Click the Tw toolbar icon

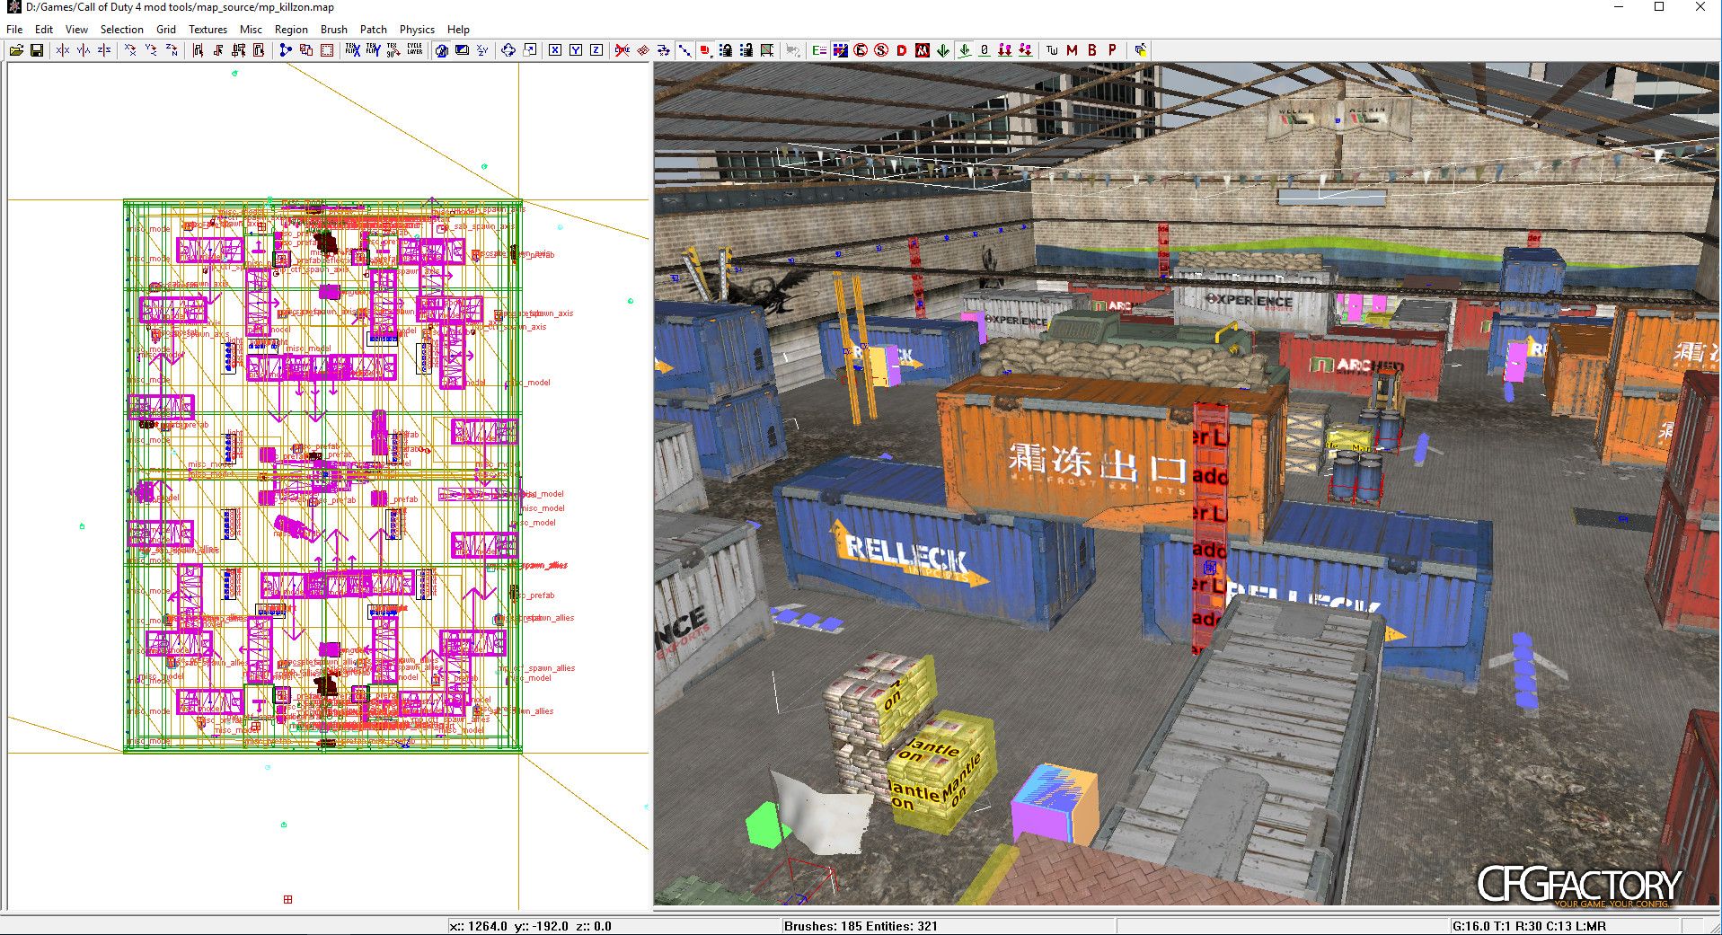coord(1052,50)
